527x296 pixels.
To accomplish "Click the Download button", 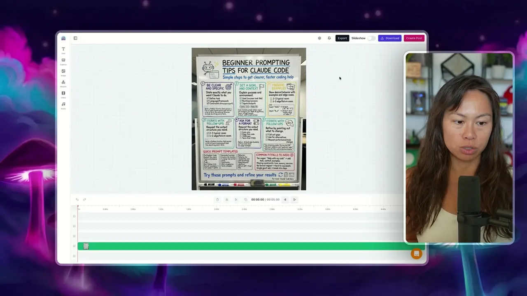I will [x=389, y=38].
